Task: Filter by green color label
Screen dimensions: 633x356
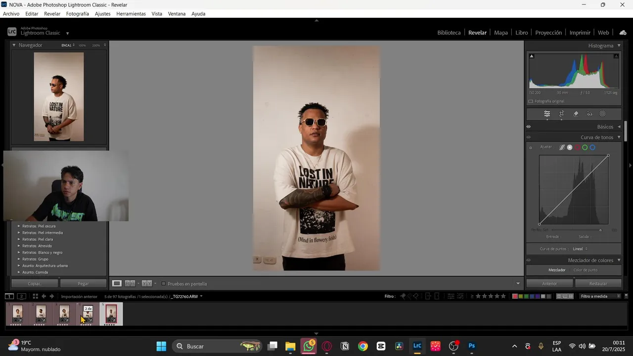Action: [x=526, y=296]
